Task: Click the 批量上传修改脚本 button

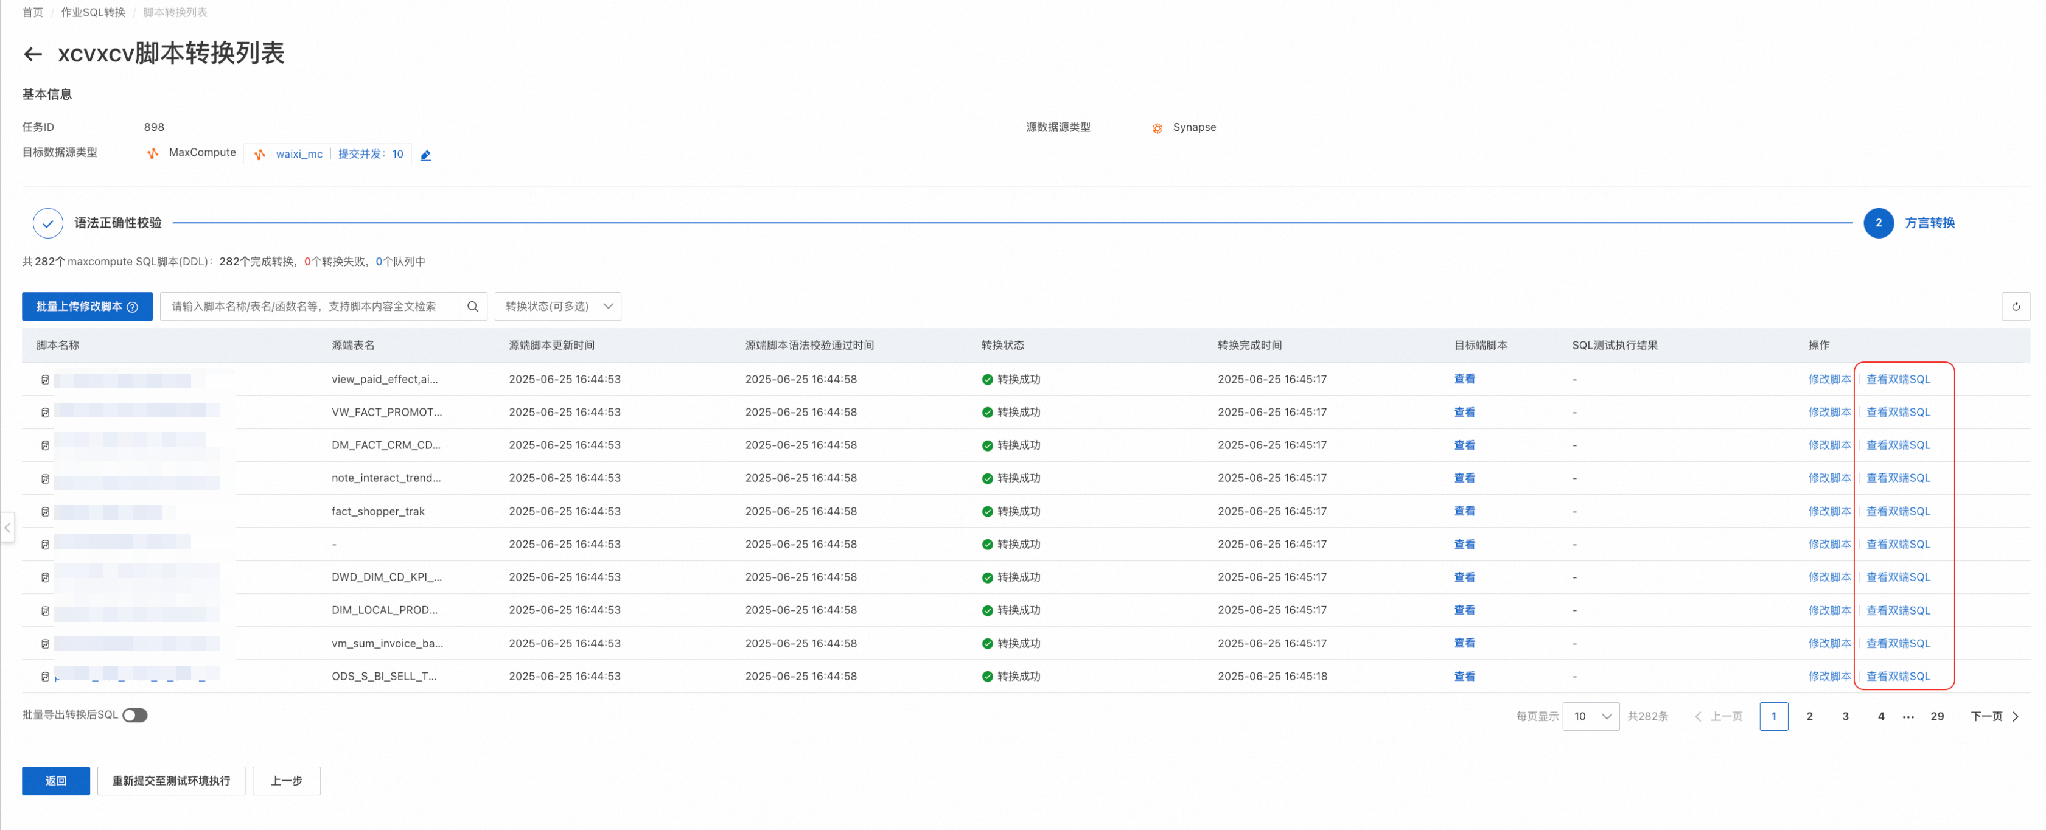Action: pyautogui.click(x=86, y=307)
